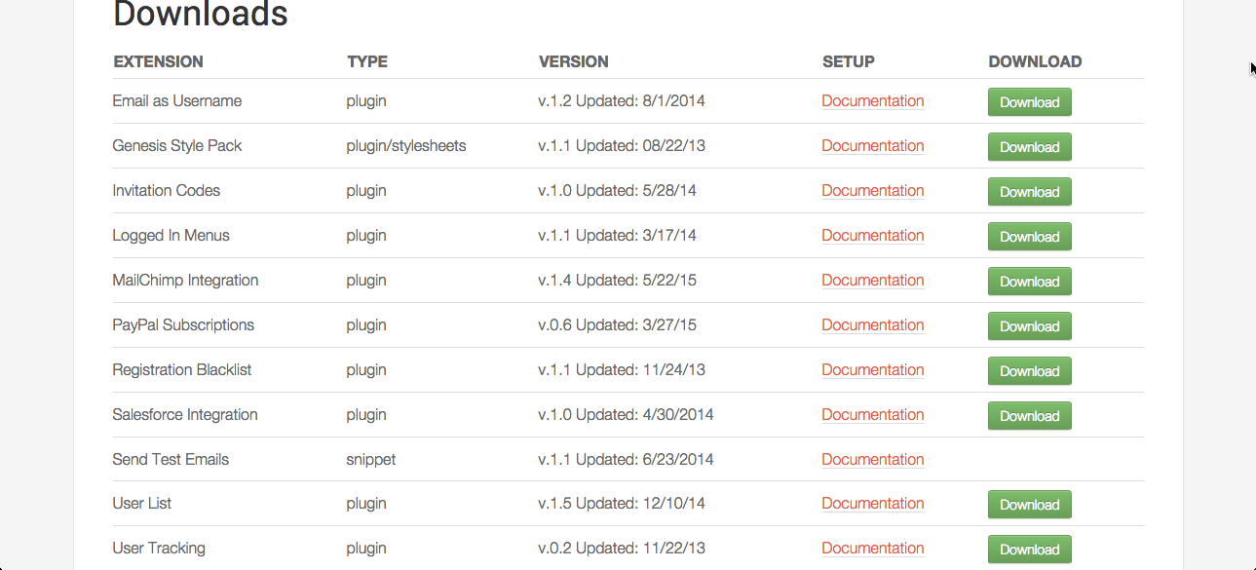Screen dimensions: 1256x570
Task: View User List Documentation link
Action: 872,504
